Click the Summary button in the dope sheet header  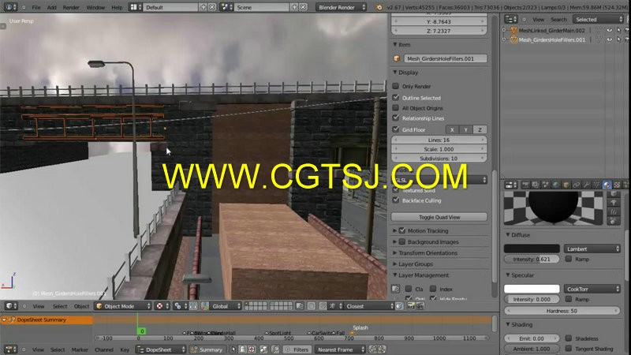click(207, 349)
